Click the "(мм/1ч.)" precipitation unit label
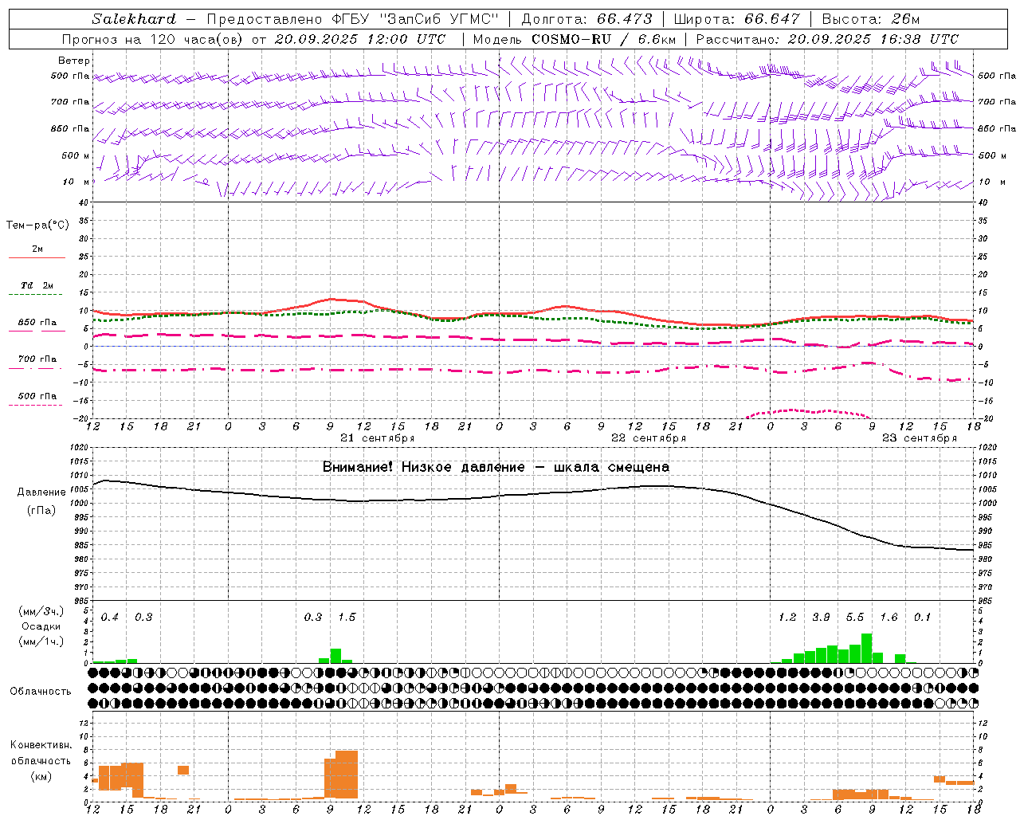Viewport: 1020px width, 816px height. pos(41,641)
